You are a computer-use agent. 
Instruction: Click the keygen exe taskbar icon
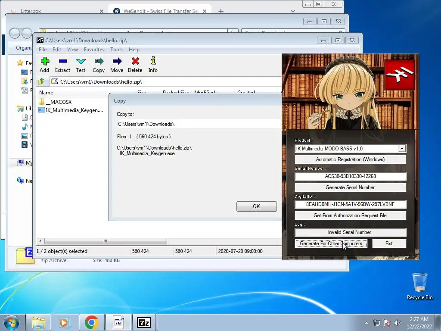118,322
